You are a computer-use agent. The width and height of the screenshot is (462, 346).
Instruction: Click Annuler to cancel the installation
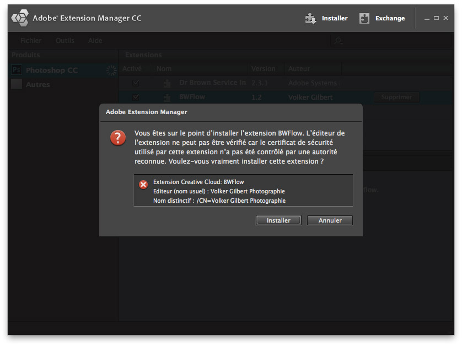(330, 220)
